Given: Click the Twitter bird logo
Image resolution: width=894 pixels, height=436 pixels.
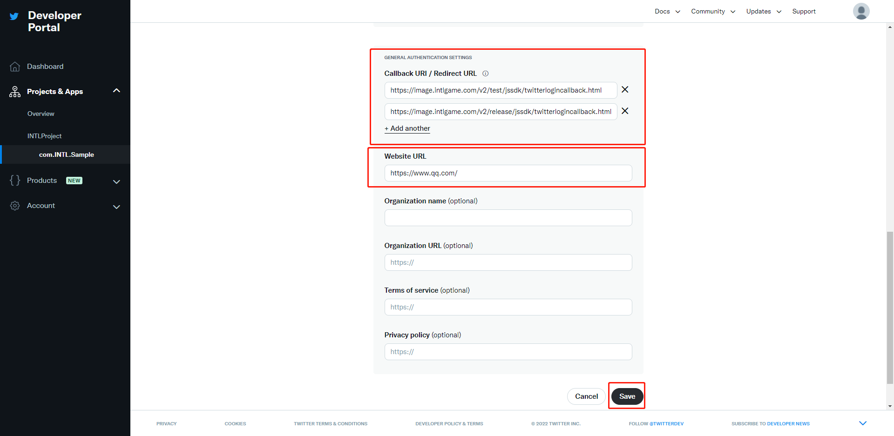Looking at the screenshot, I should 14,16.
